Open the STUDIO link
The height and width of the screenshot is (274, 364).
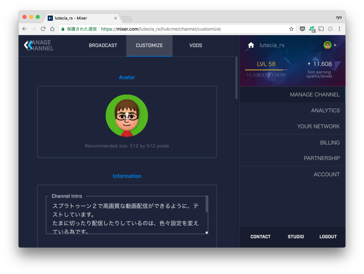pyautogui.click(x=296, y=237)
